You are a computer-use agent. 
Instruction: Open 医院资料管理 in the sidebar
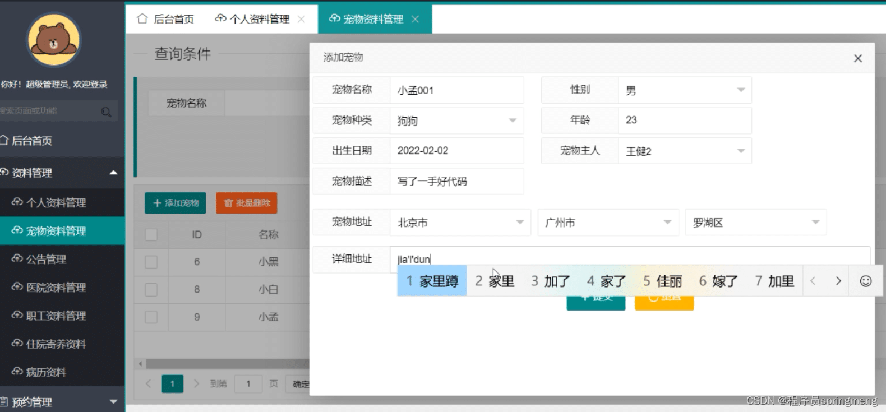pyautogui.click(x=62, y=288)
